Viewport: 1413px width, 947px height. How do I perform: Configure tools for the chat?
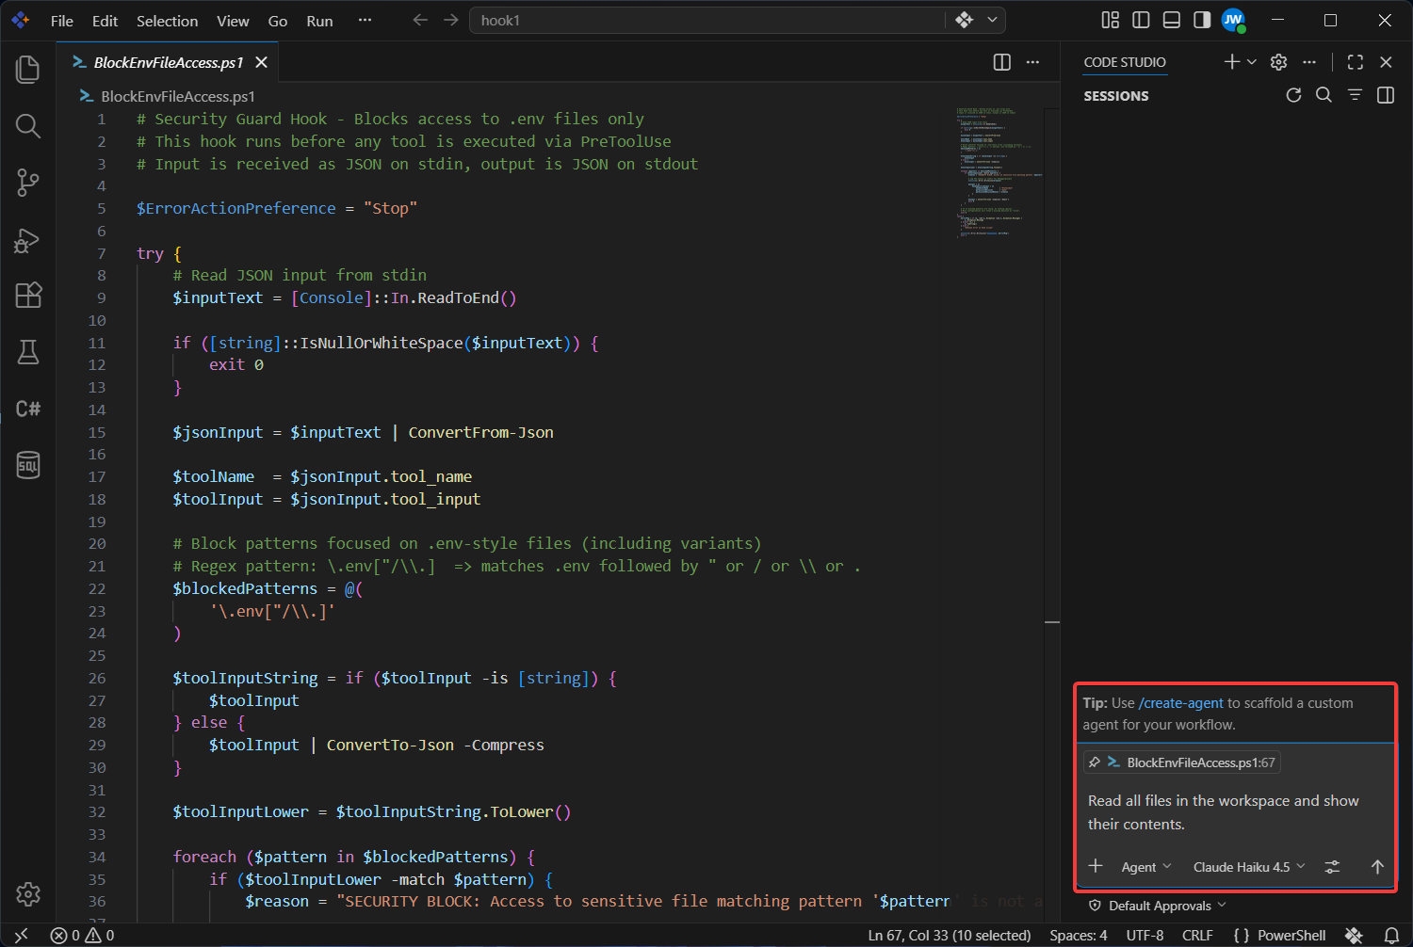1332,867
